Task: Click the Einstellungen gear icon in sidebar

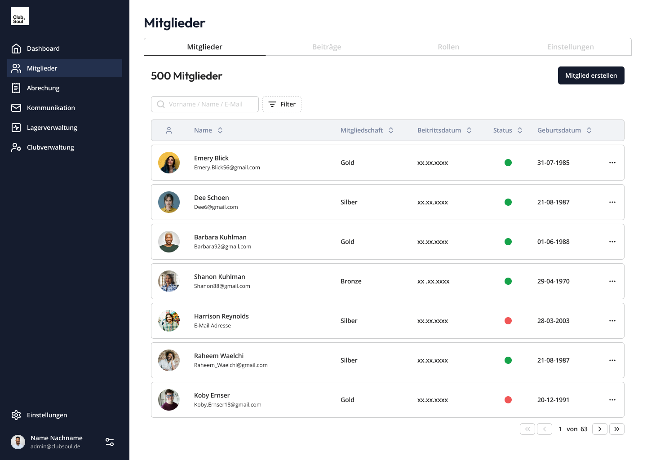Action: click(16, 415)
